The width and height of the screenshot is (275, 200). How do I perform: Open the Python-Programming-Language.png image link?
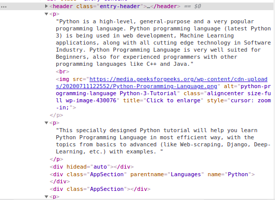point(161,83)
